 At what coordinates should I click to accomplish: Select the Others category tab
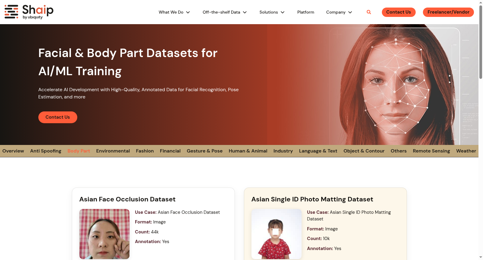point(398,151)
